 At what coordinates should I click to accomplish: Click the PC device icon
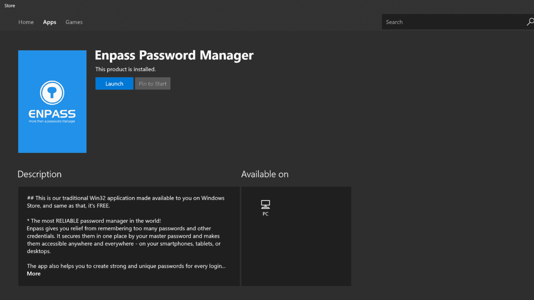266,204
